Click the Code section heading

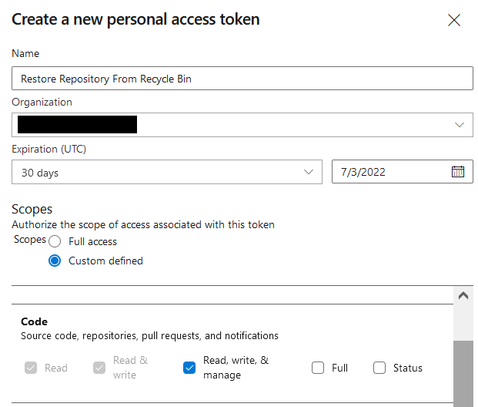click(34, 321)
